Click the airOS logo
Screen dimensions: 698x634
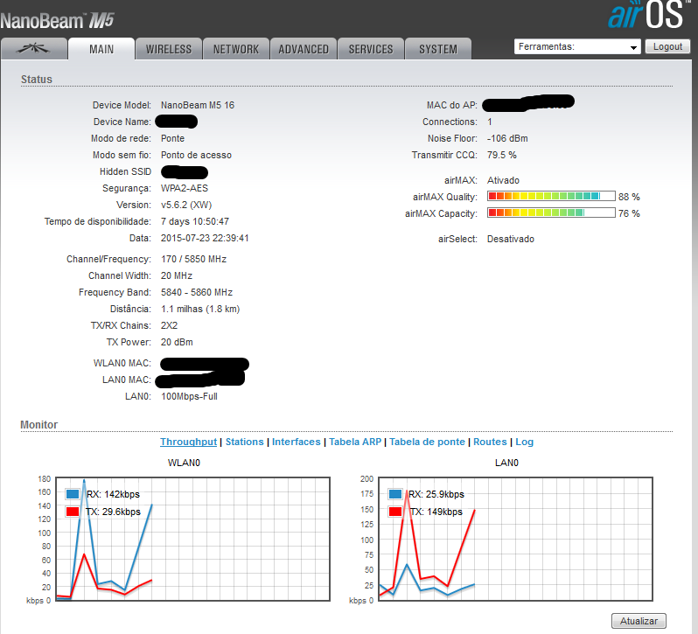coord(651,16)
